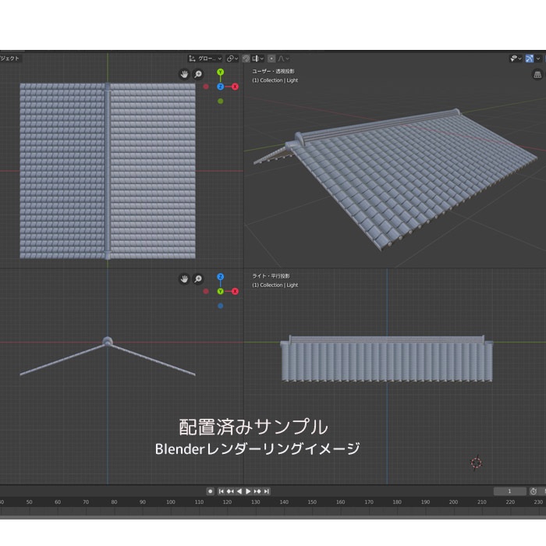The width and height of the screenshot is (546, 546).
Task: Toggle viewport gizmos button
Action: (x=530, y=58)
